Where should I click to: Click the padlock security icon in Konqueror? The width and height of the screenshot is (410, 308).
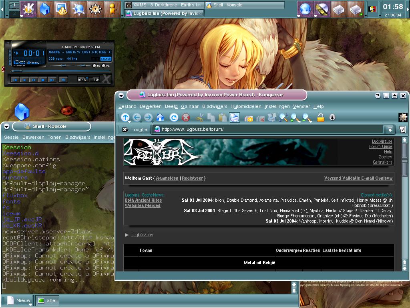321,118
